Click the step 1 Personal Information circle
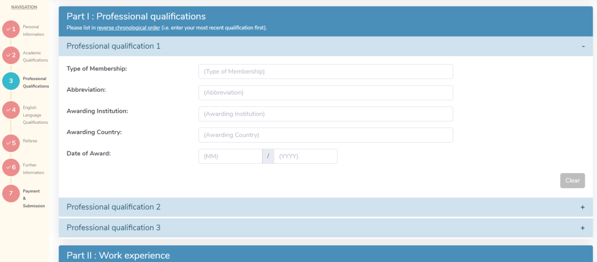Viewport: 597px width, 262px height. click(11, 29)
